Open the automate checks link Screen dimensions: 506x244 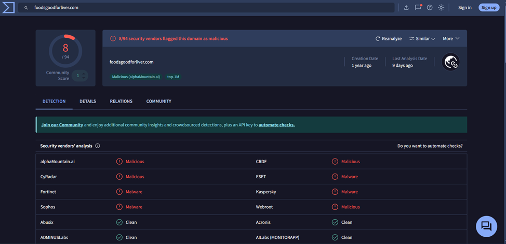[x=276, y=125]
